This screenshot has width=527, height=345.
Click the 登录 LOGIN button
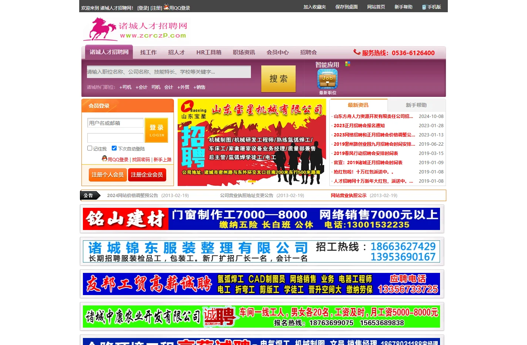tap(157, 130)
